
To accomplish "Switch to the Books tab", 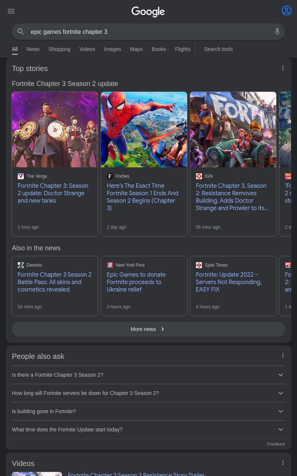I will pyautogui.click(x=159, y=49).
